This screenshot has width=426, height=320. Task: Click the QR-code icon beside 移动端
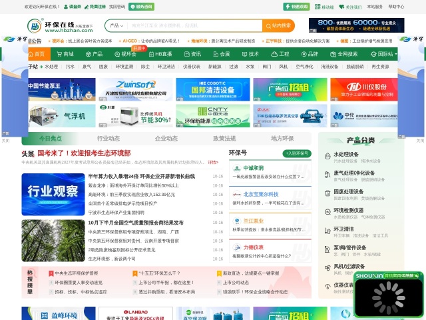(318, 7)
